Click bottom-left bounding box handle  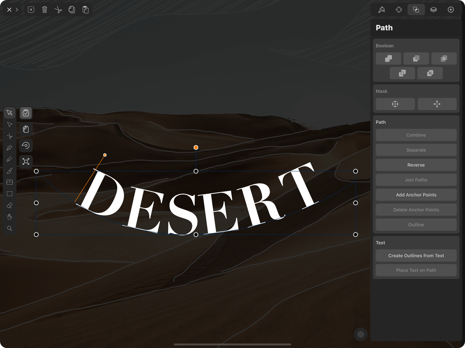(x=36, y=234)
